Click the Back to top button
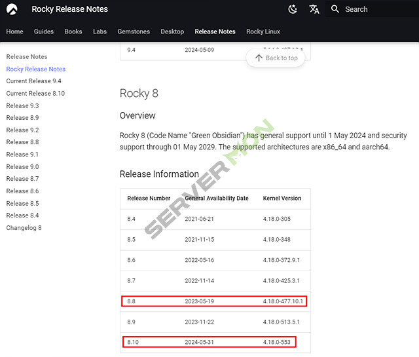The image size is (419, 357). tap(276, 58)
